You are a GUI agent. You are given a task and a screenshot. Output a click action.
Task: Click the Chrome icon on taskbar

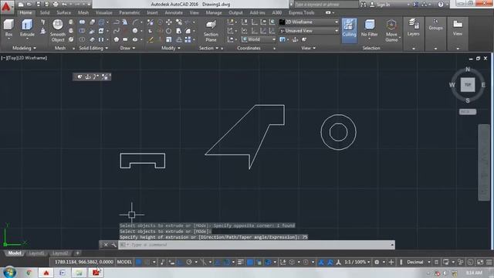pyautogui.click(x=29, y=273)
